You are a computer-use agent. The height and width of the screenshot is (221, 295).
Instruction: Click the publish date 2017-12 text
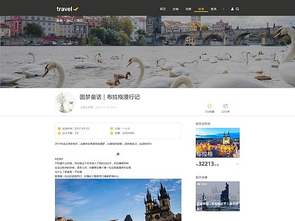106,107
